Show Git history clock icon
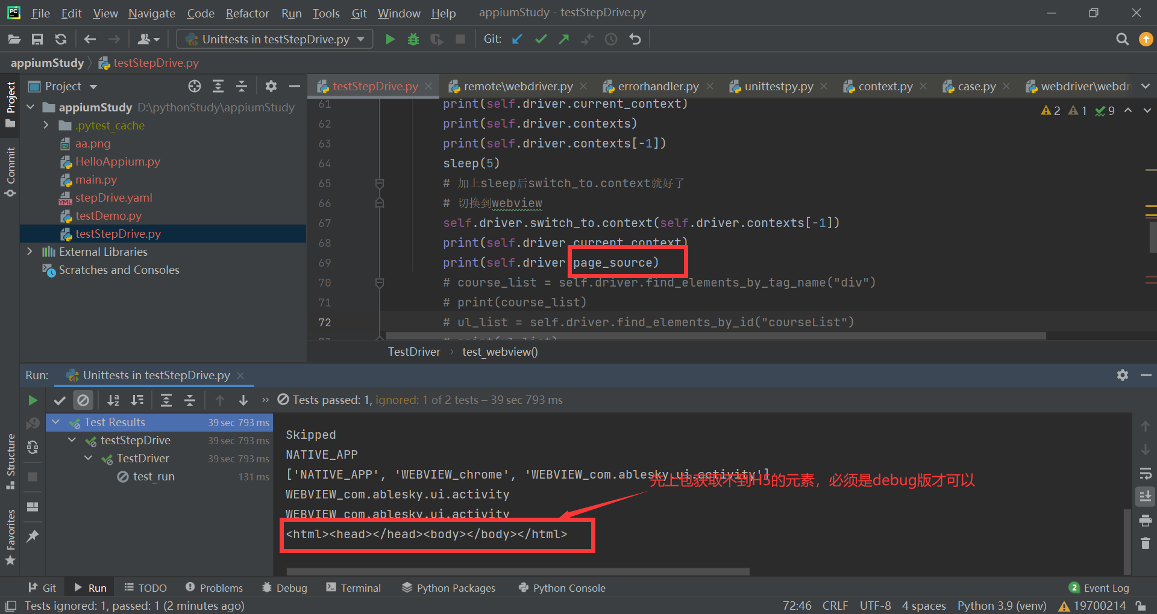Image resolution: width=1157 pixels, height=614 pixels. click(x=611, y=39)
